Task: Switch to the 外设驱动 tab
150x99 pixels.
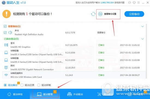Action: (75, 94)
